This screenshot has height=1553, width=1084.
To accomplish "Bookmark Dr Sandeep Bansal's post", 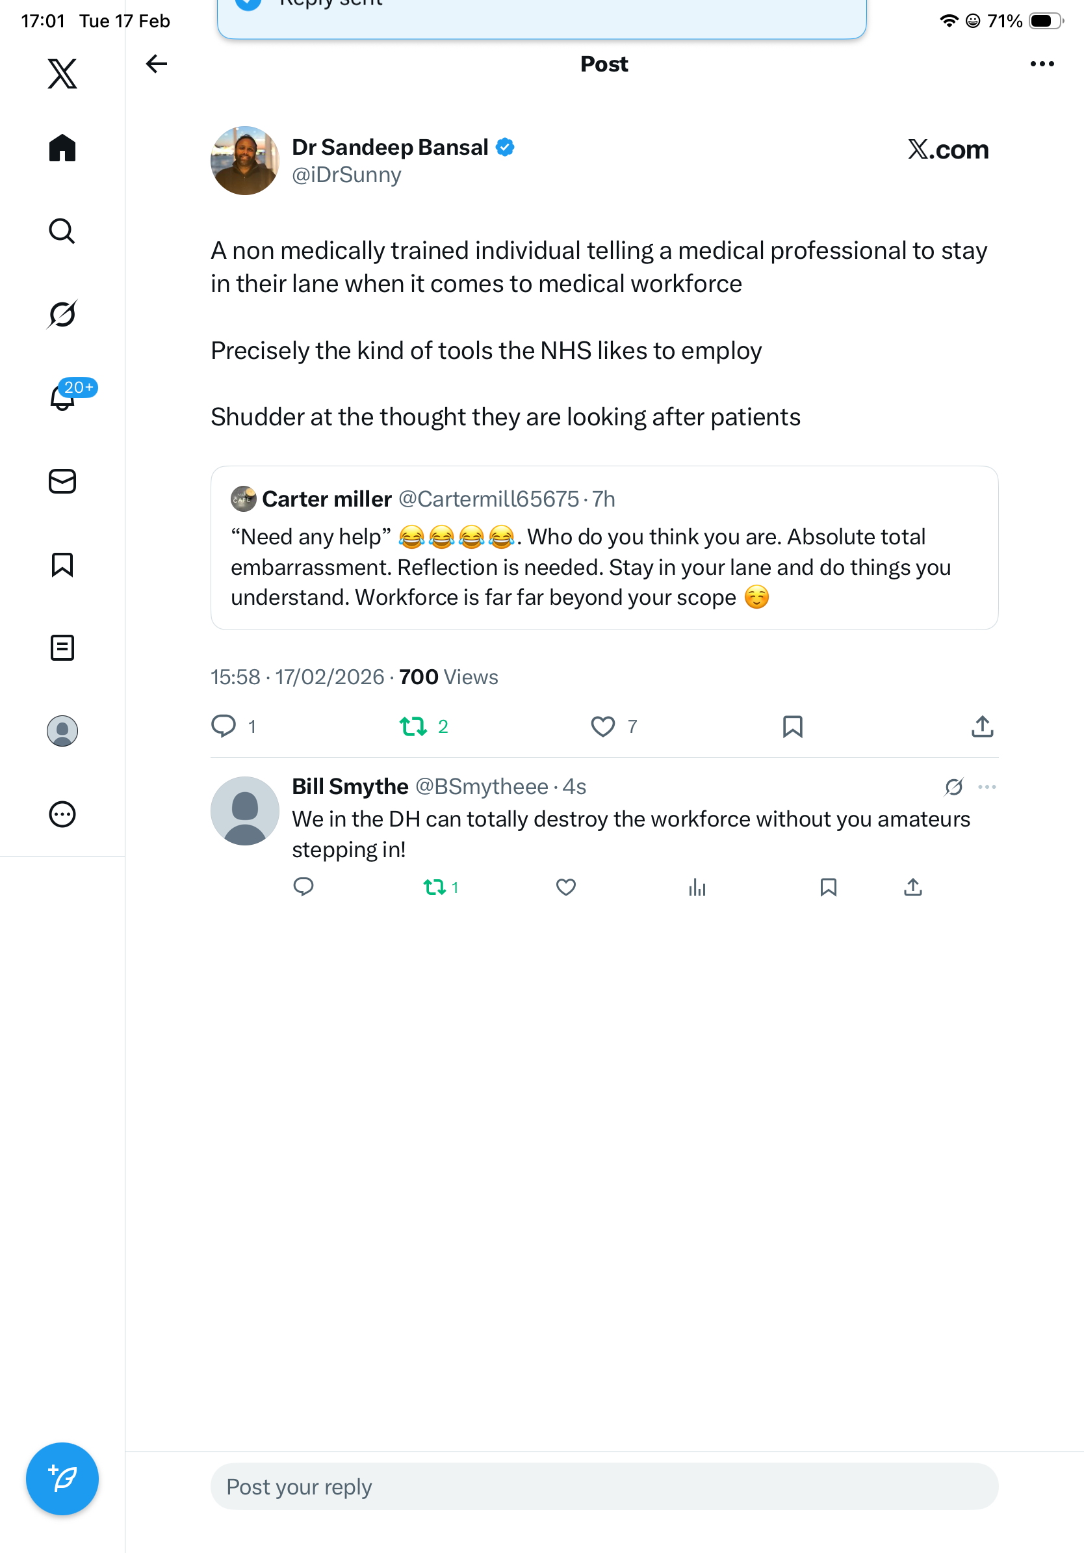I will click(792, 726).
